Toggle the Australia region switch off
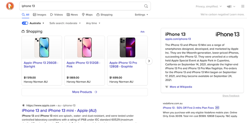Screen dimensions: 247x123 pos(25,23)
